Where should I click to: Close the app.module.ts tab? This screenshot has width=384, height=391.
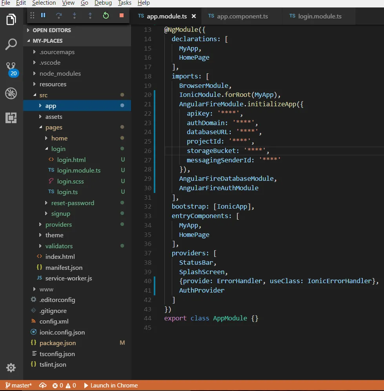(194, 16)
